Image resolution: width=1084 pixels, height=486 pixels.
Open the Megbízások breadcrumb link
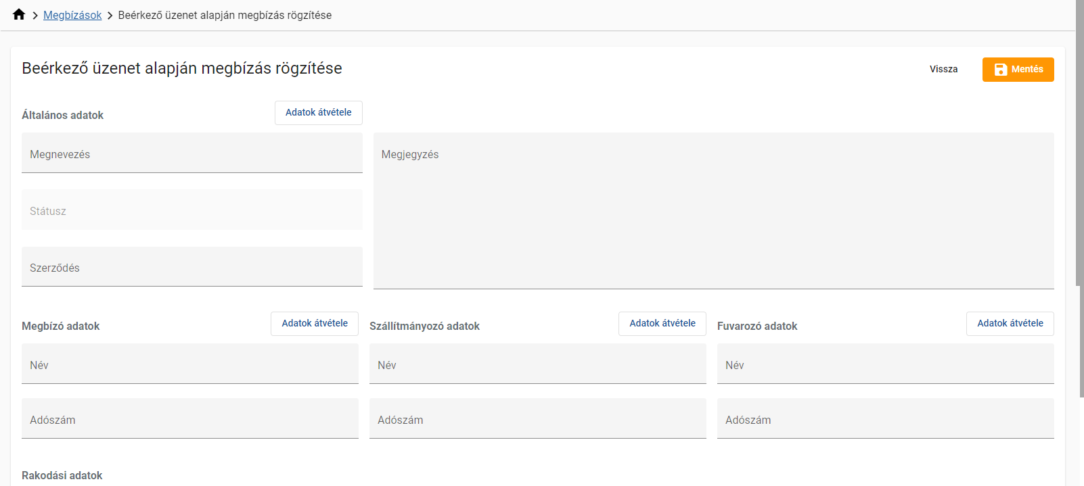point(72,15)
